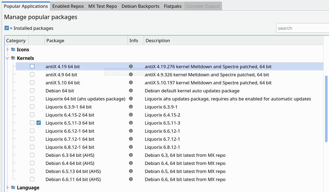Tick the empty Liquorix 6.5.11-3 checkbox
Viewport: 329px width, 192px height.
[32, 123]
